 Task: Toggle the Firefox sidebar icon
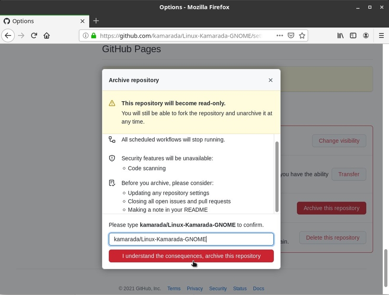pos(353,35)
